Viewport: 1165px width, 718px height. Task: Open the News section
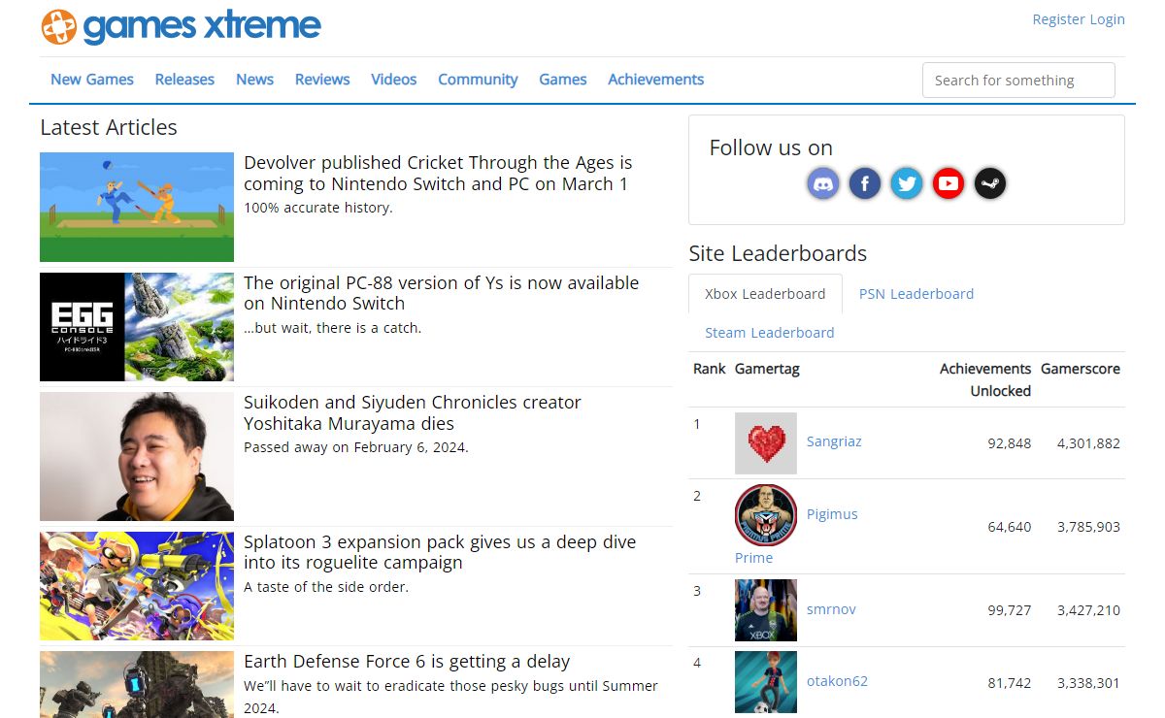pos(254,80)
